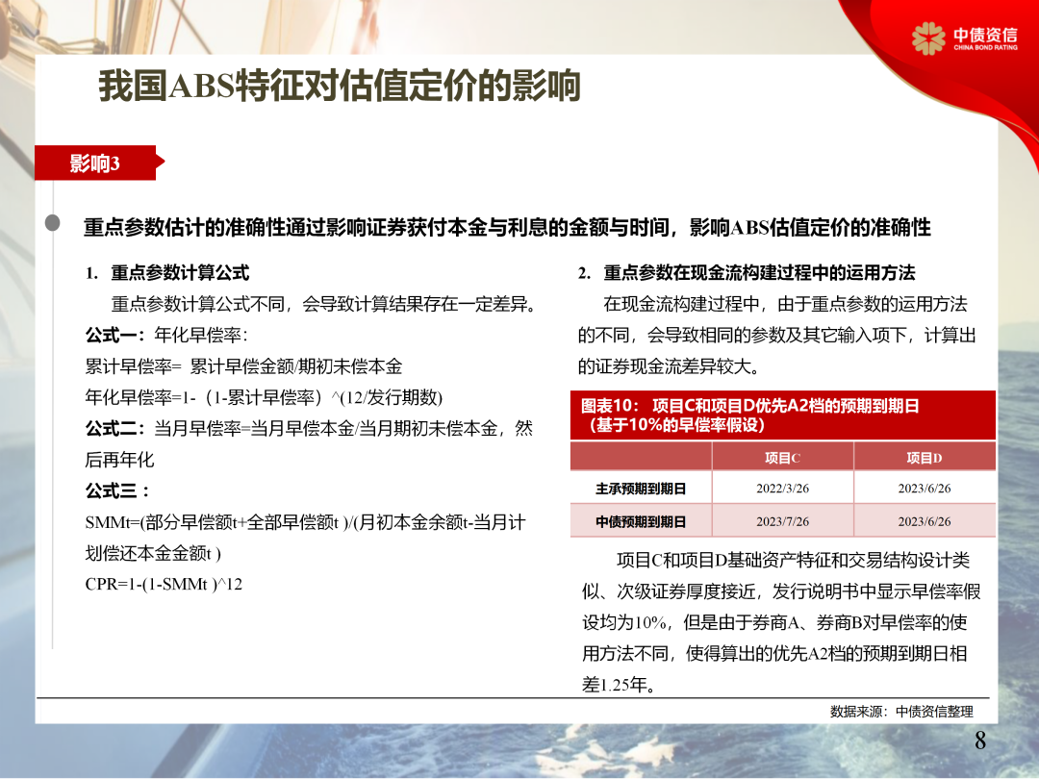Click the 累计早偿率 formula line
Screen dimensions: 1039x779
click(x=243, y=366)
